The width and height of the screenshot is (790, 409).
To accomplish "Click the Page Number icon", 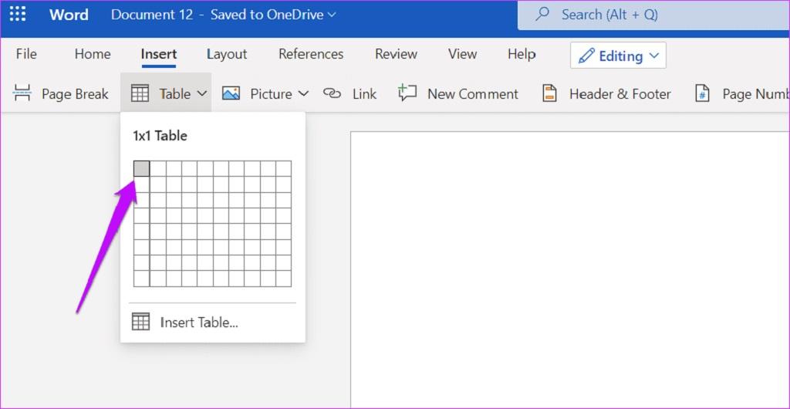I will [702, 93].
